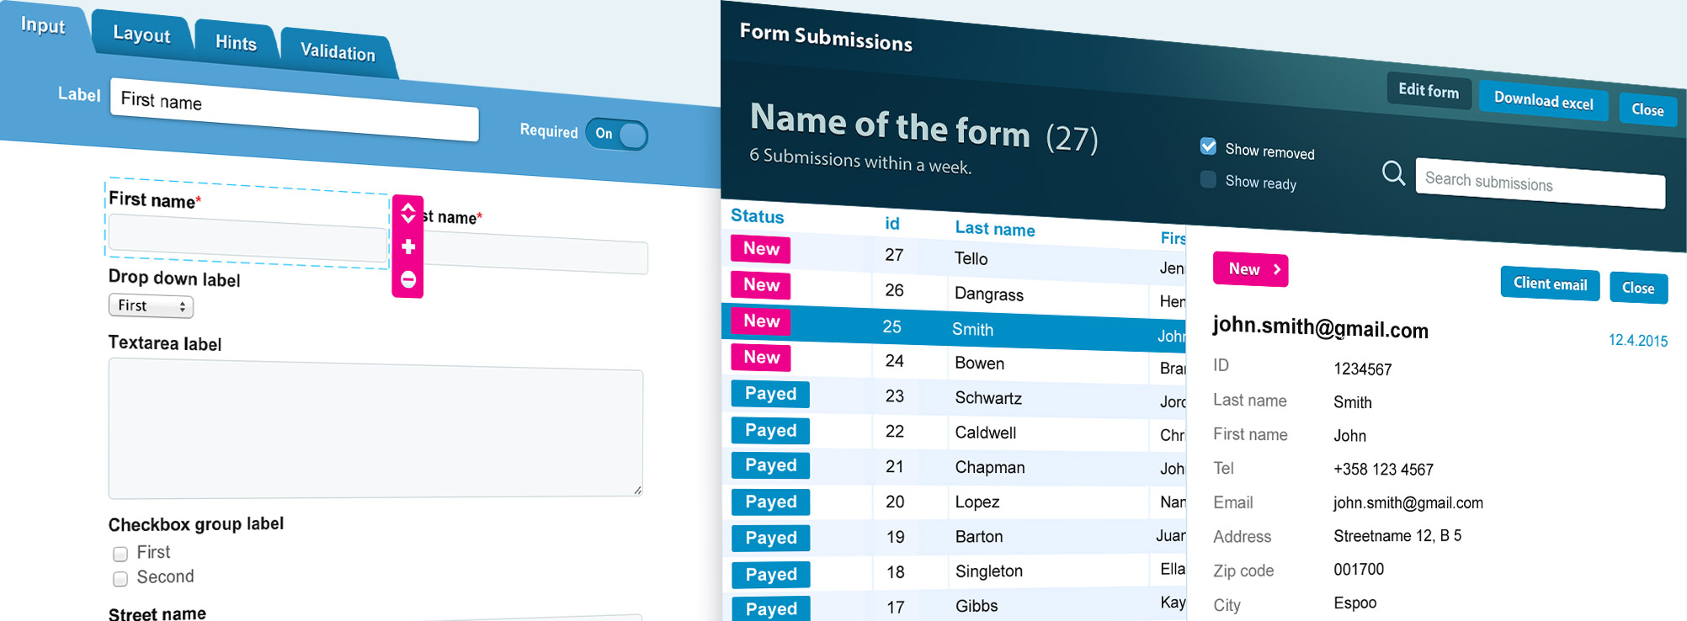This screenshot has width=1687, height=621.
Task: Click the plus icon to add field
Action: [408, 247]
